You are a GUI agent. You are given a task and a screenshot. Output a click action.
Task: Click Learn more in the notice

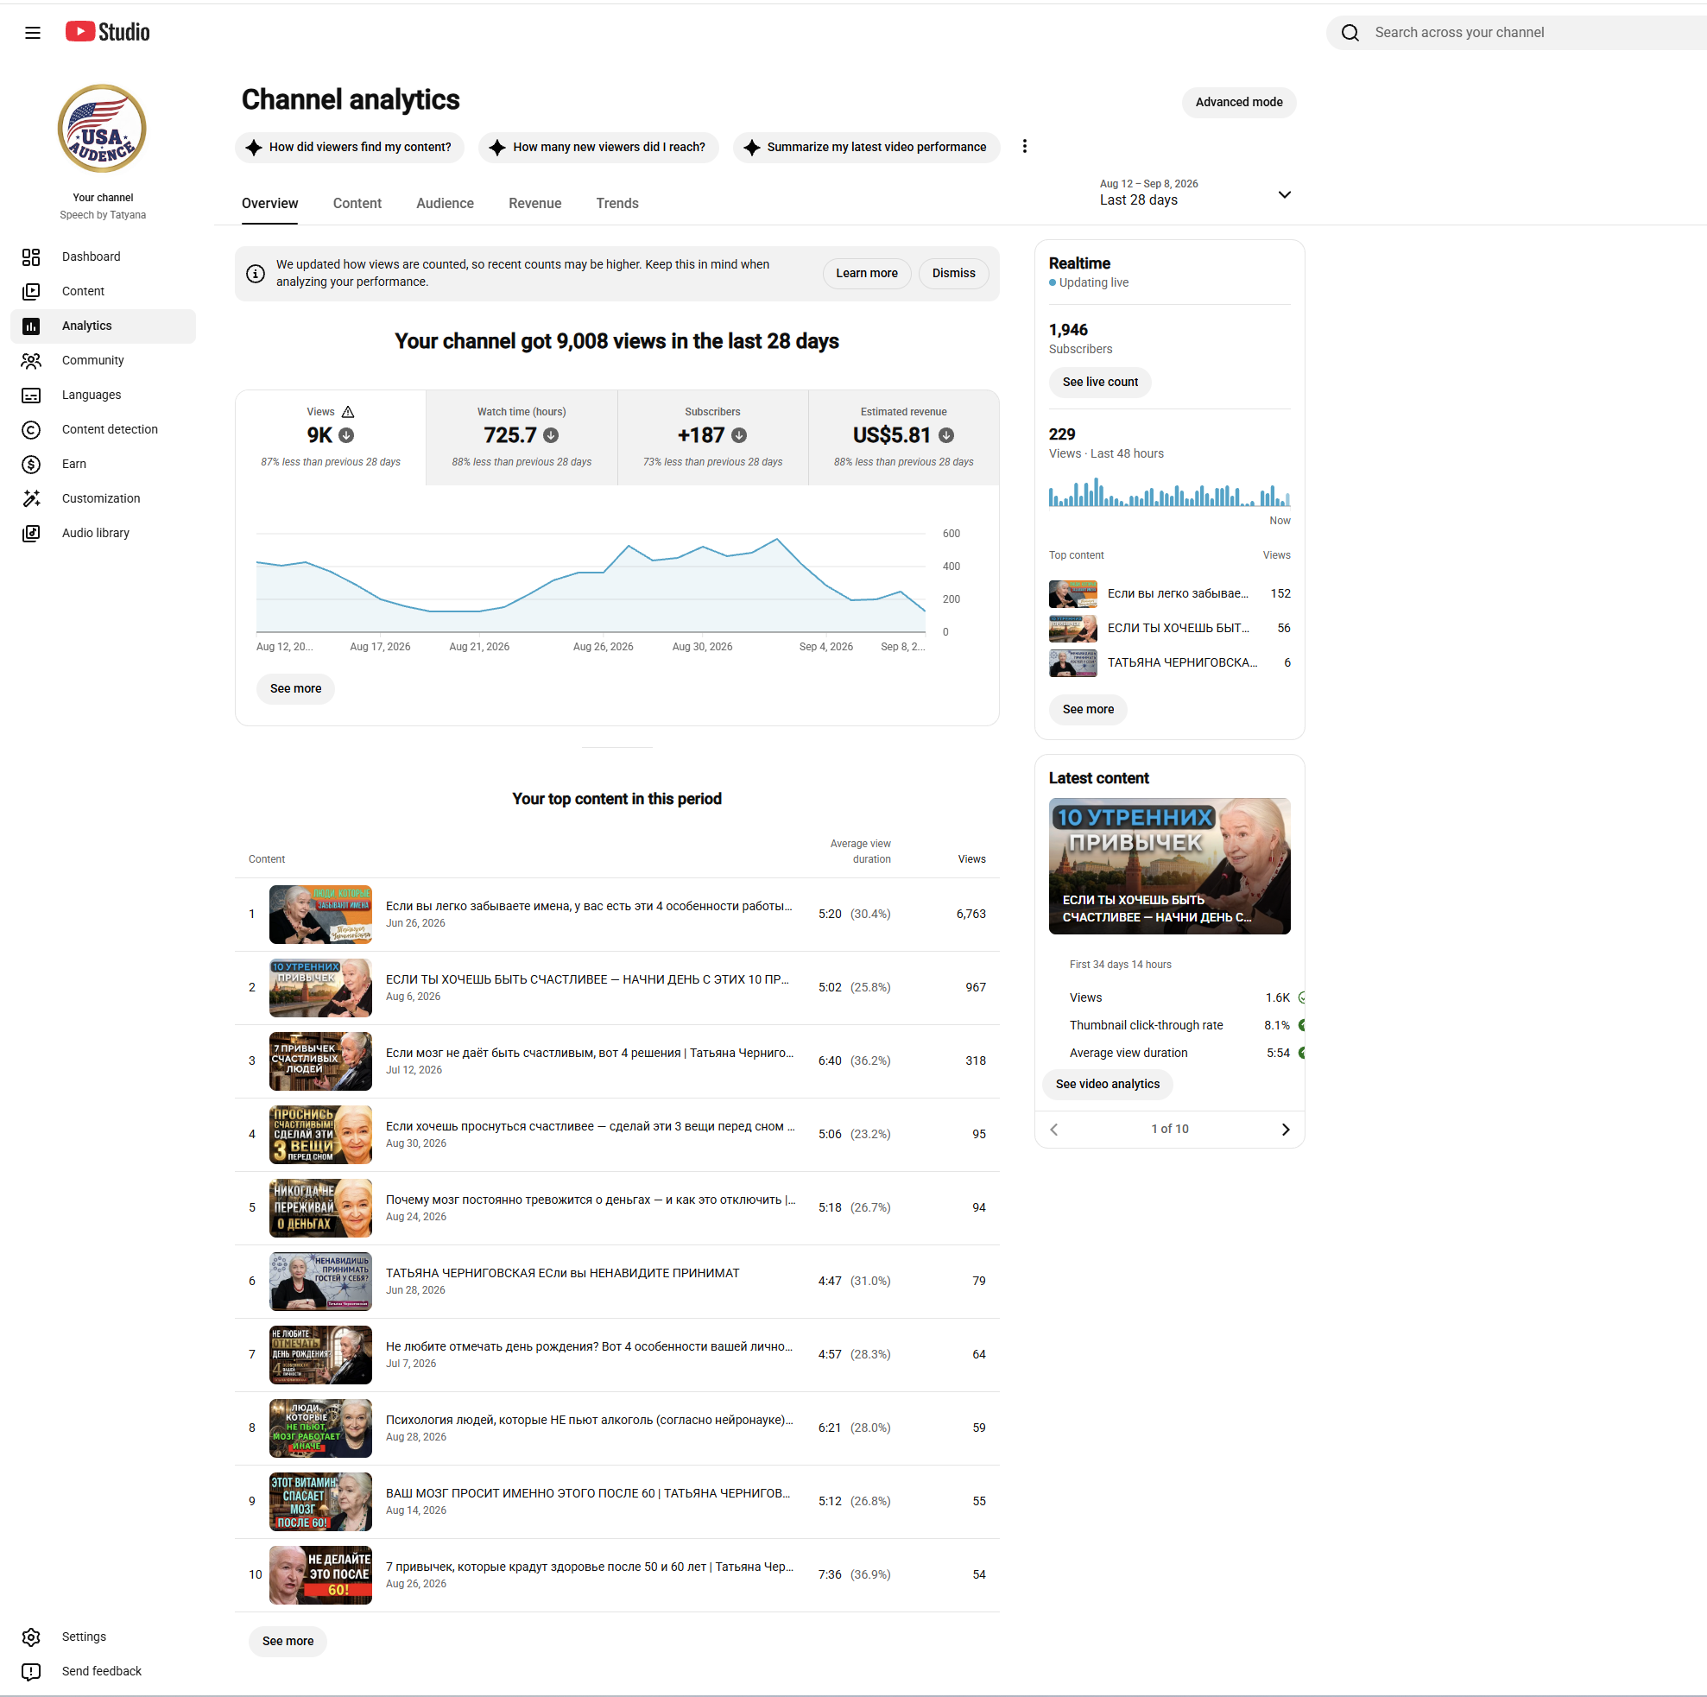tap(866, 273)
